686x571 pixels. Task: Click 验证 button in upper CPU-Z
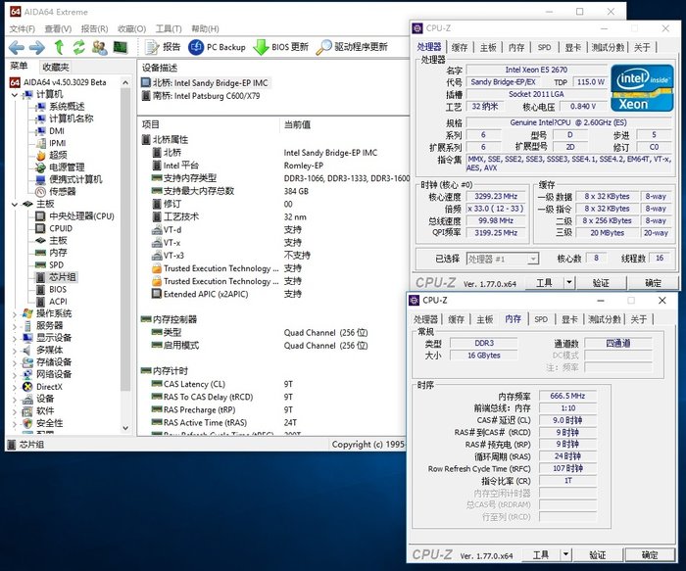coord(600,283)
